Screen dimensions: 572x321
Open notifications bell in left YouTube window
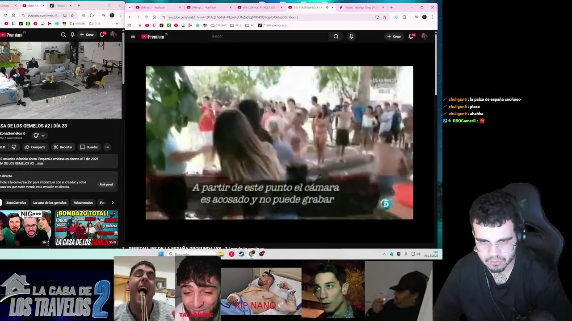pos(102,35)
